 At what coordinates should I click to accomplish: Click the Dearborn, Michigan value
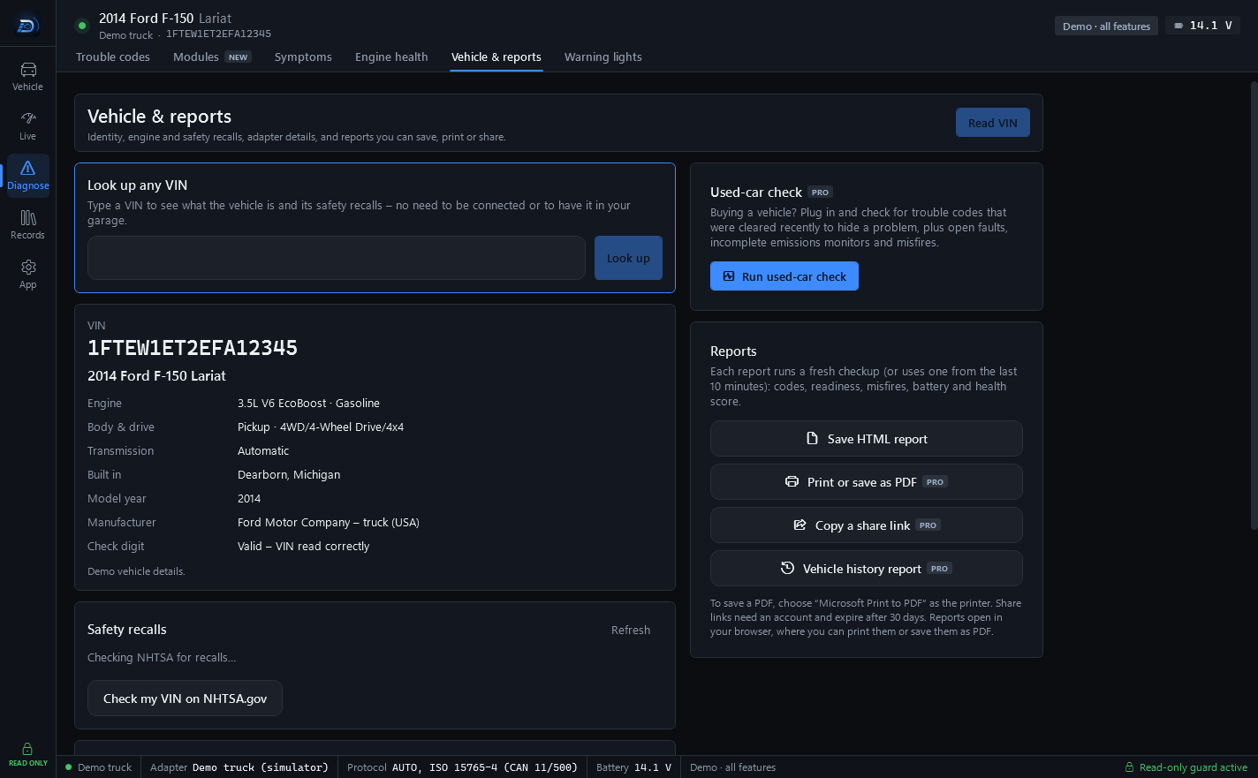(289, 474)
